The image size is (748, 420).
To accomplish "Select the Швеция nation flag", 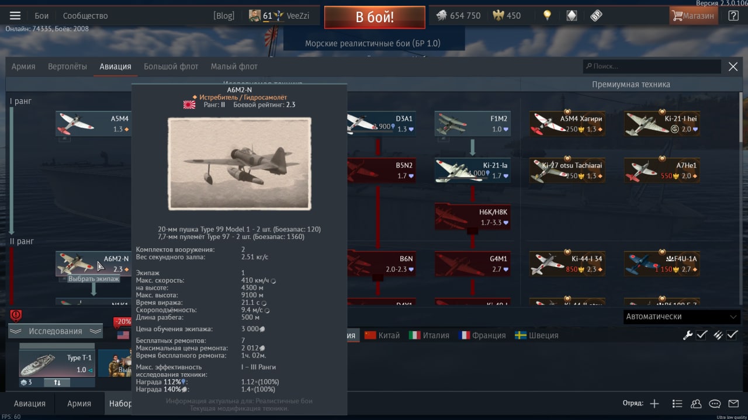I will [536, 335].
